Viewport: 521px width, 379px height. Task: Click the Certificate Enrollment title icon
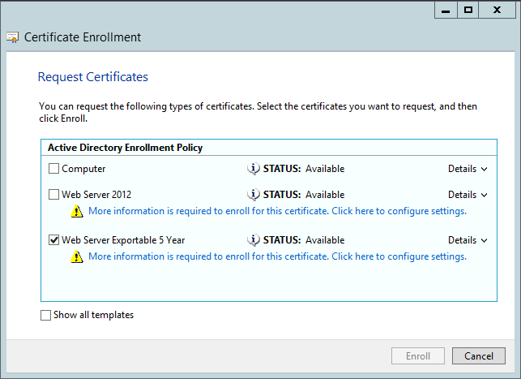click(x=13, y=37)
